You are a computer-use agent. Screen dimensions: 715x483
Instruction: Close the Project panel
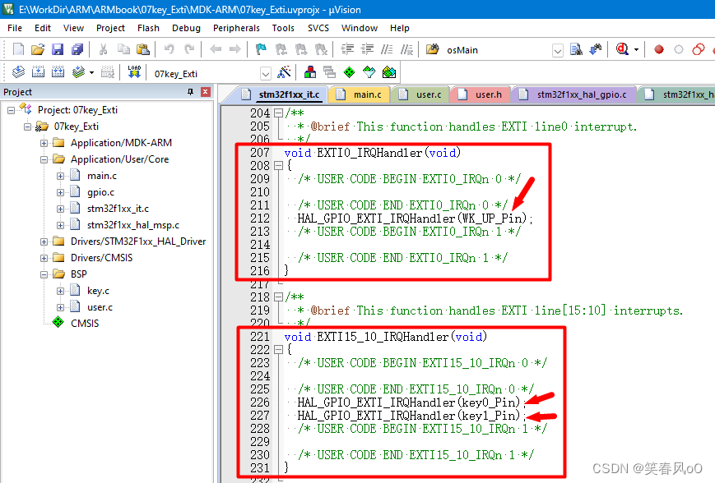[206, 92]
